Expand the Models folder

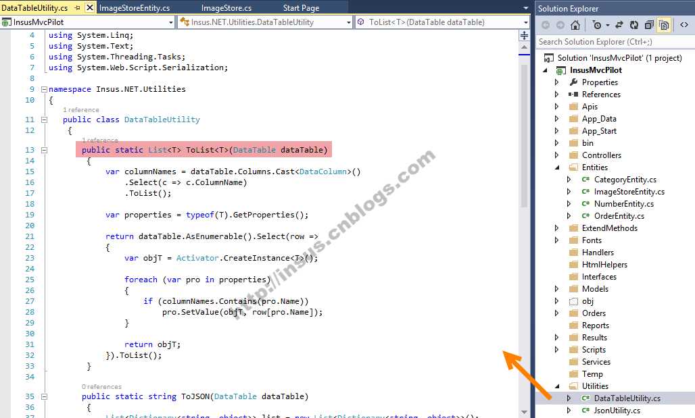[556, 289]
